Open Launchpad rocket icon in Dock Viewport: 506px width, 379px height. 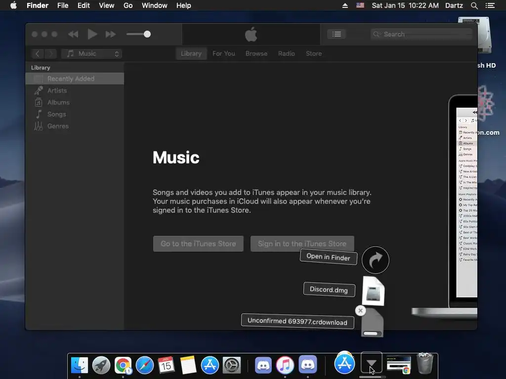(x=101, y=365)
